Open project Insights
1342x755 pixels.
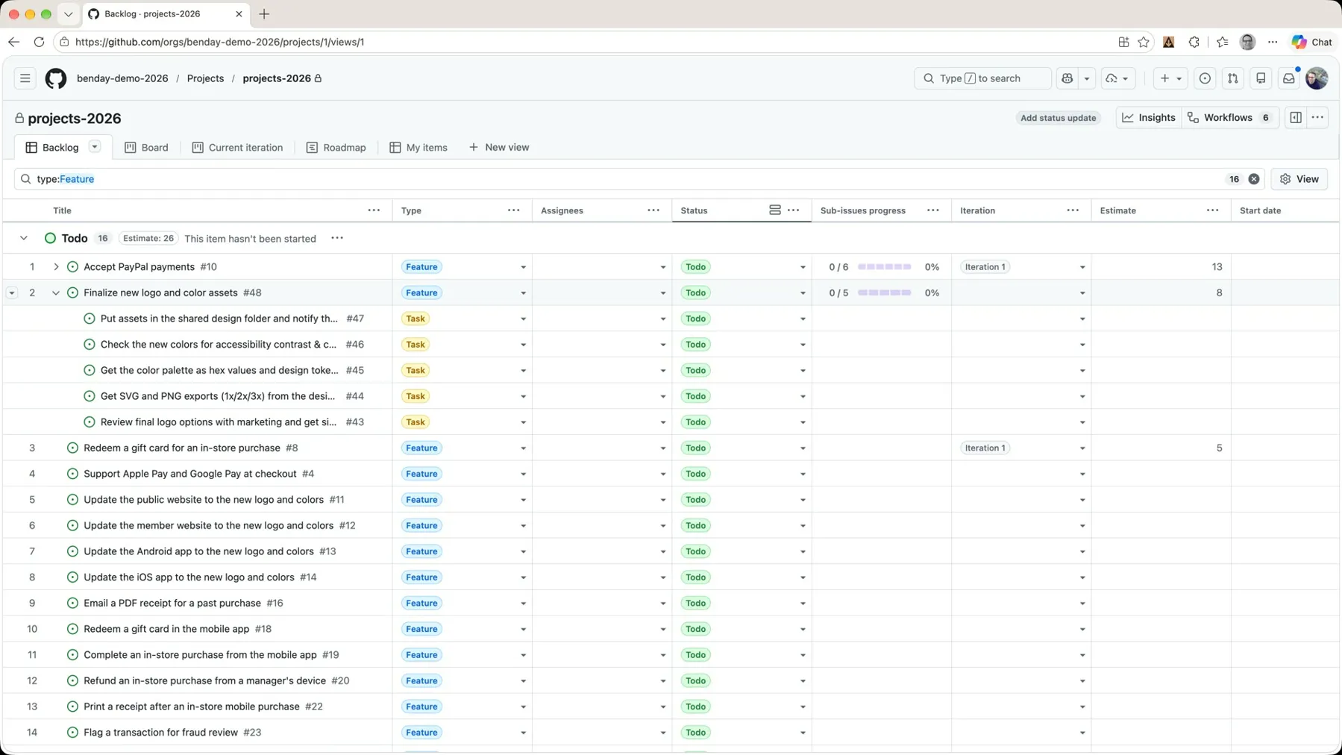coord(1149,118)
